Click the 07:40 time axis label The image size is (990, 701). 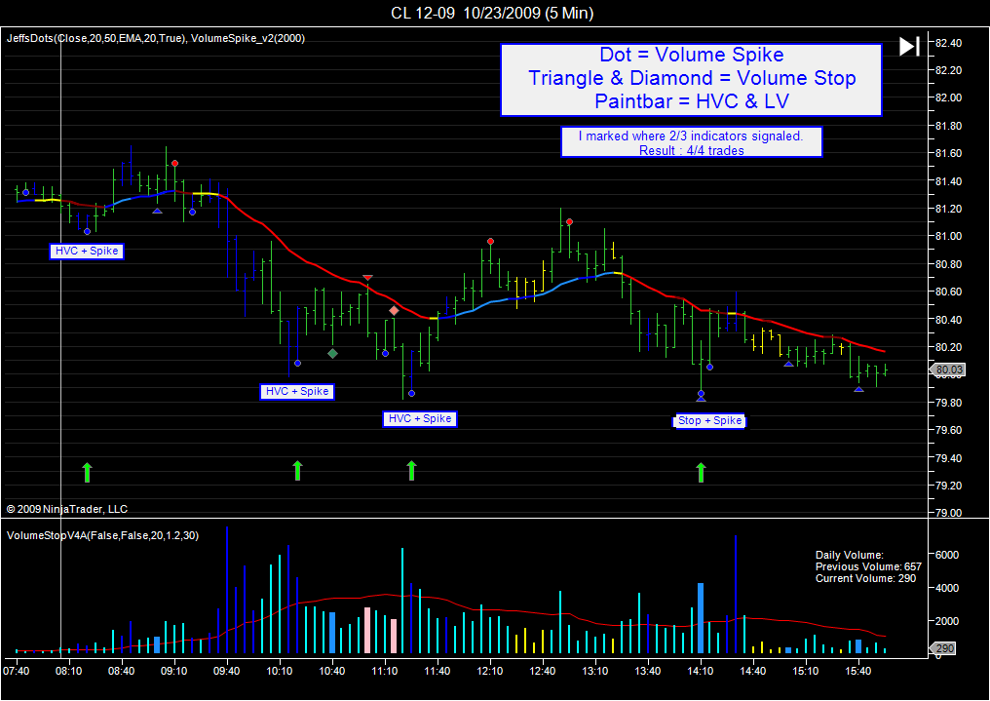pos(16,671)
